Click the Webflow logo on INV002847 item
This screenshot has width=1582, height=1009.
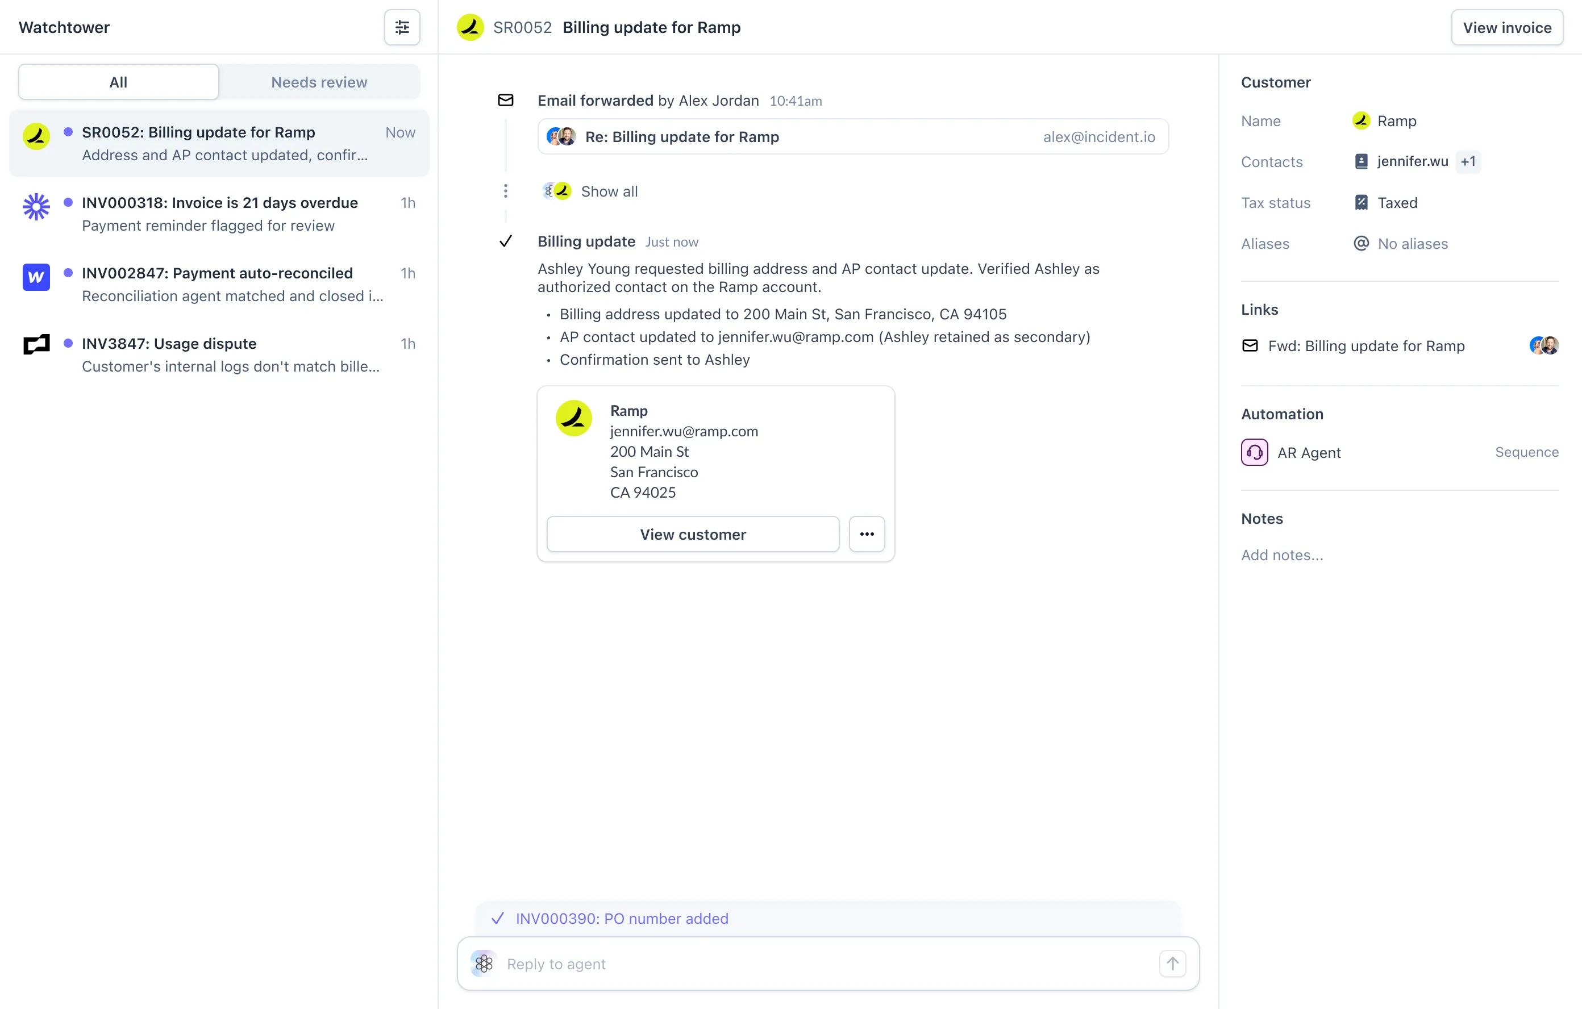36,277
